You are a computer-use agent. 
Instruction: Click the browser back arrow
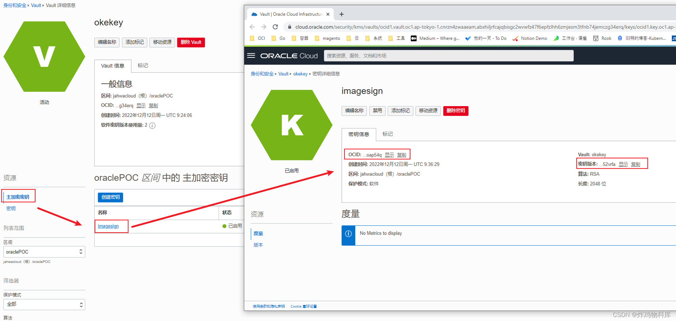pyautogui.click(x=252, y=27)
